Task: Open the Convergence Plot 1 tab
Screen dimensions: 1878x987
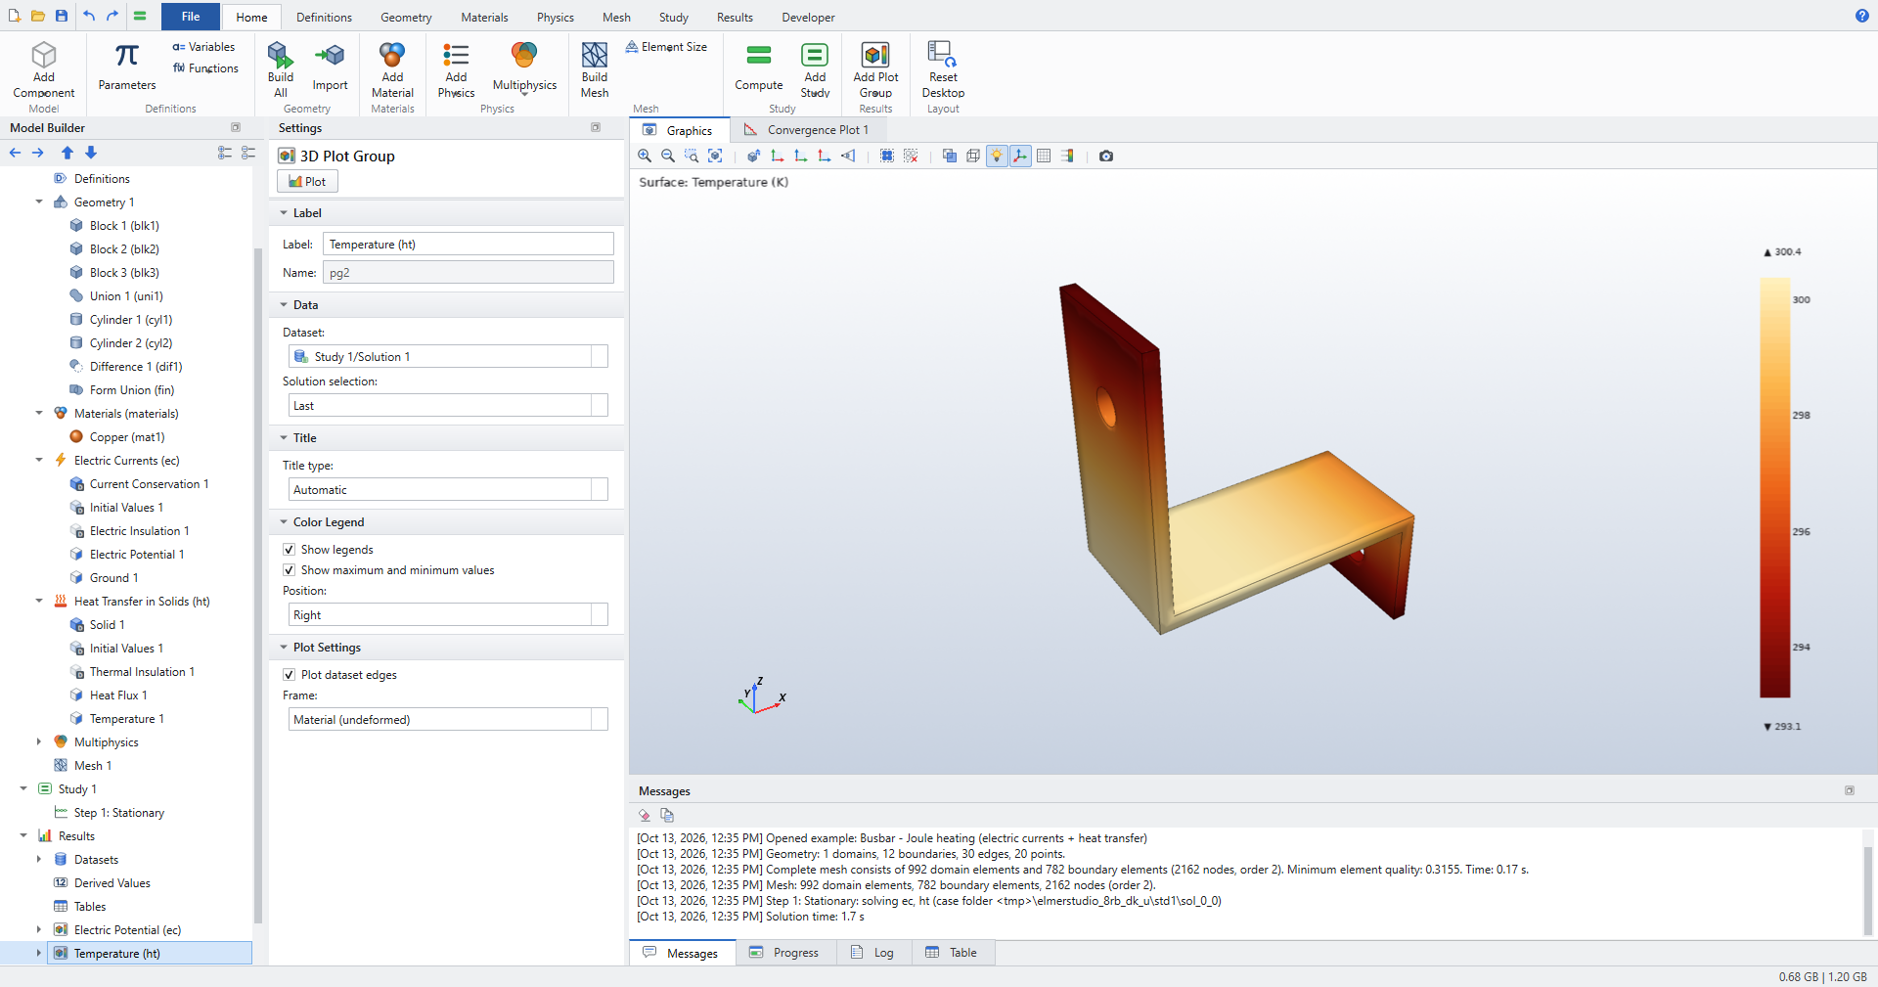Action: [x=807, y=130]
